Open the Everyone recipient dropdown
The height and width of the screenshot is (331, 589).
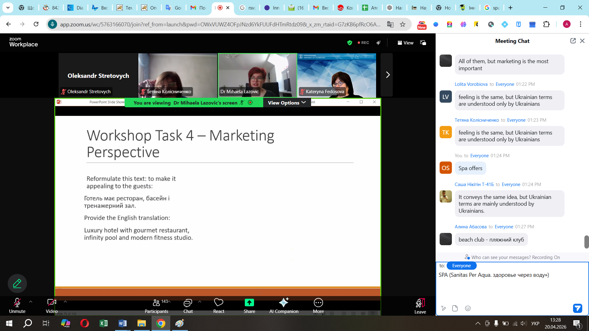[x=461, y=266]
